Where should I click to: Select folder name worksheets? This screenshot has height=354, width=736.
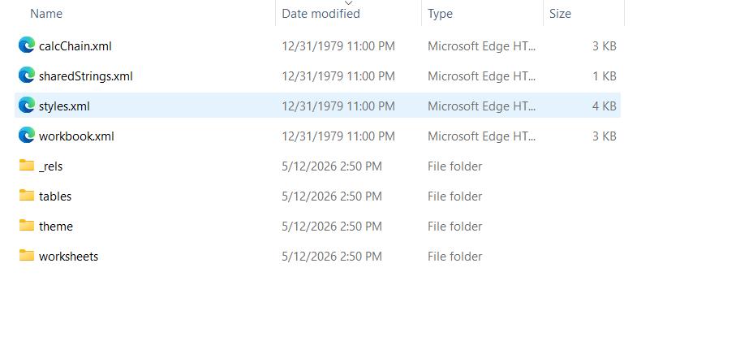tap(68, 257)
